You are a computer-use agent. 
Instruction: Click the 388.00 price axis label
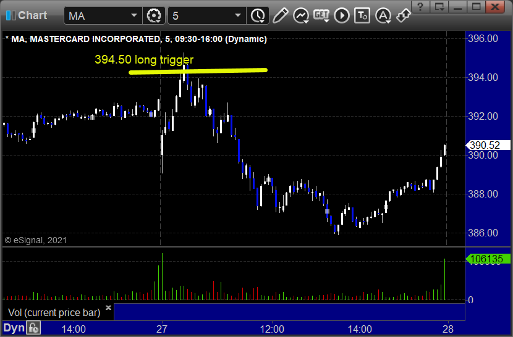(x=483, y=194)
